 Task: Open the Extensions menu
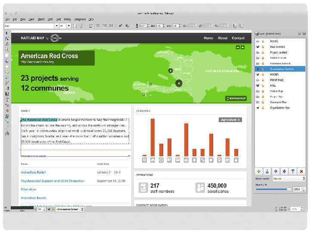[x=80, y=19]
